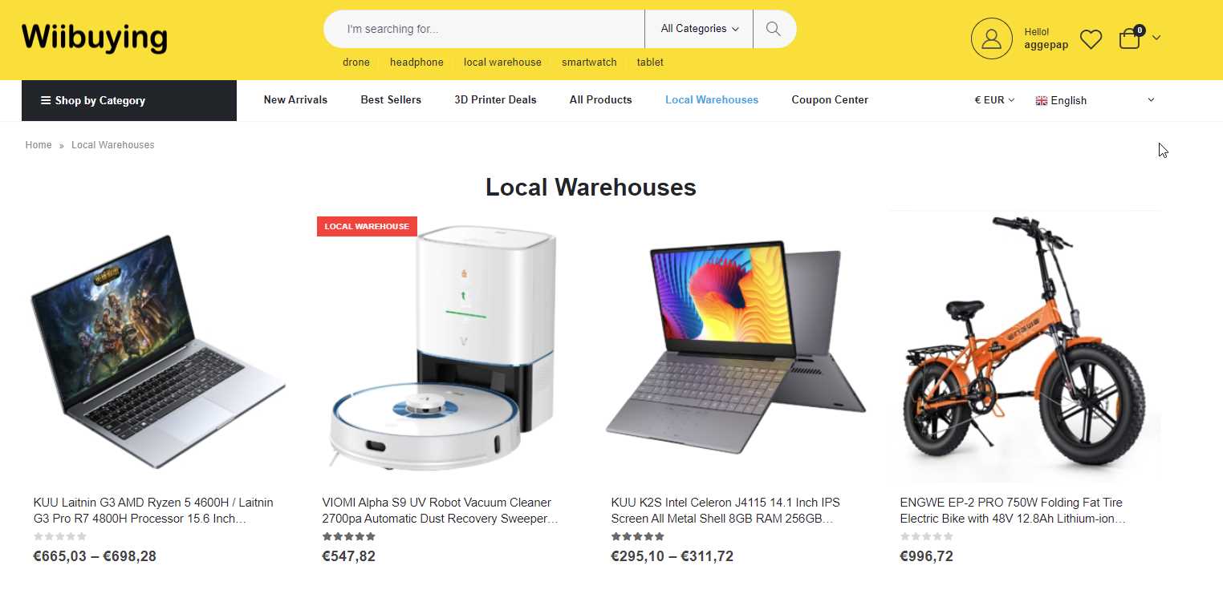Click the red LOCAL WAREHOUSE badge

pos(367,226)
